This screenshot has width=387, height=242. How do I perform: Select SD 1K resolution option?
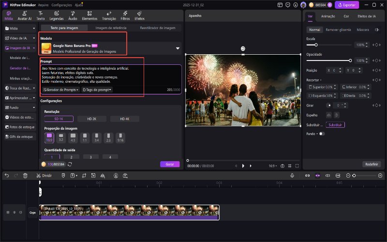pyautogui.click(x=59, y=119)
